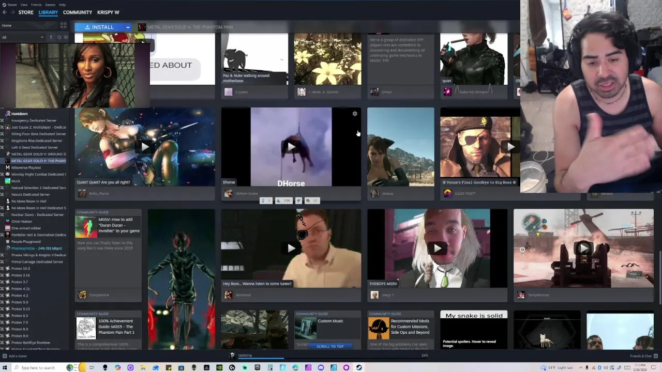
Task: Play THEBOYS MGSV video
Action: 438,248
